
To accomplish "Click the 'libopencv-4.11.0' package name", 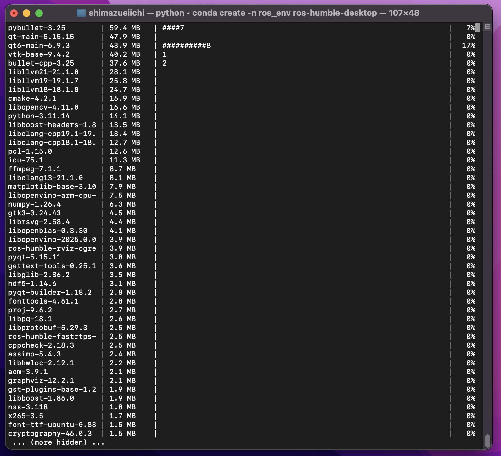I will pos(43,107).
